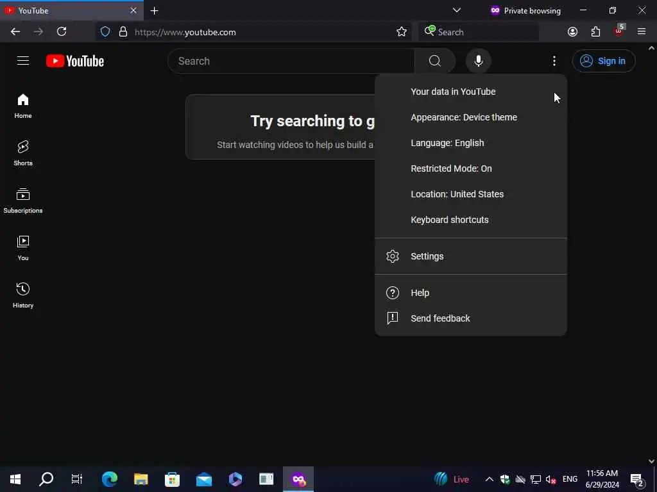657x492 pixels.
Task: Choose Send feedback in the menu
Action: [471, 318]
